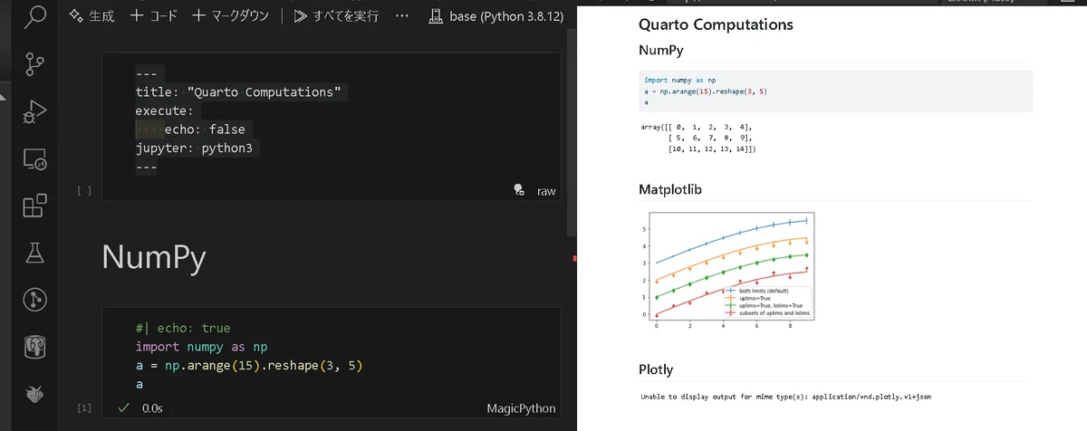Open the Remote Explorer view
1087x431 pixels.
tap(35, 159)
